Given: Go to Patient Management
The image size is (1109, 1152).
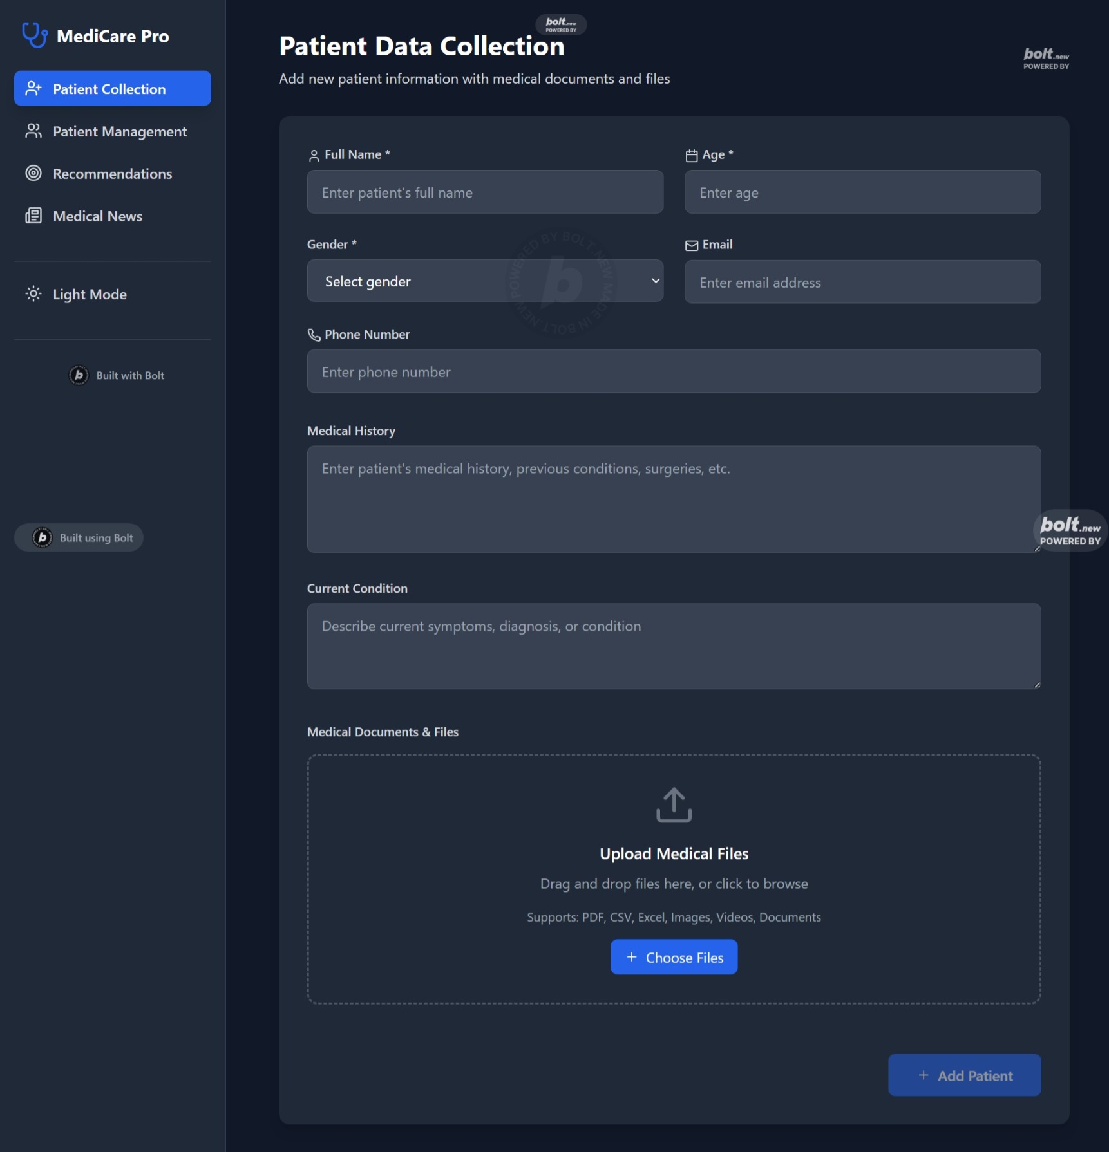Looking at the screenshot, I should [x=113, y=131].
